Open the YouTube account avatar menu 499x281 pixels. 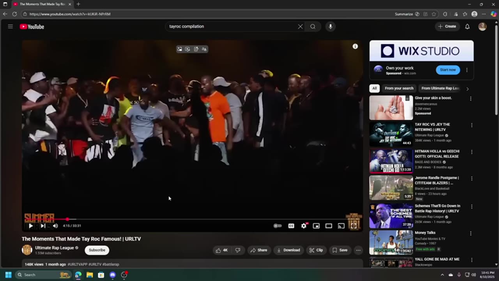point(482,27)
